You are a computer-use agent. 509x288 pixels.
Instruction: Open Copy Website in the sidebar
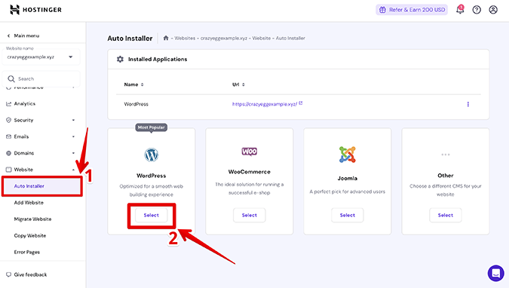(30, 236)
